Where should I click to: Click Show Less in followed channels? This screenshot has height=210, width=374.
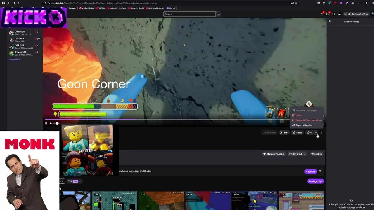tap(14, 60)
